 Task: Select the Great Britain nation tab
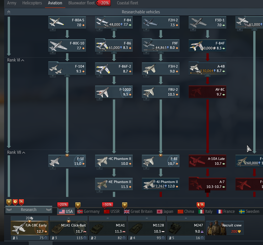[x=138, y=212]
